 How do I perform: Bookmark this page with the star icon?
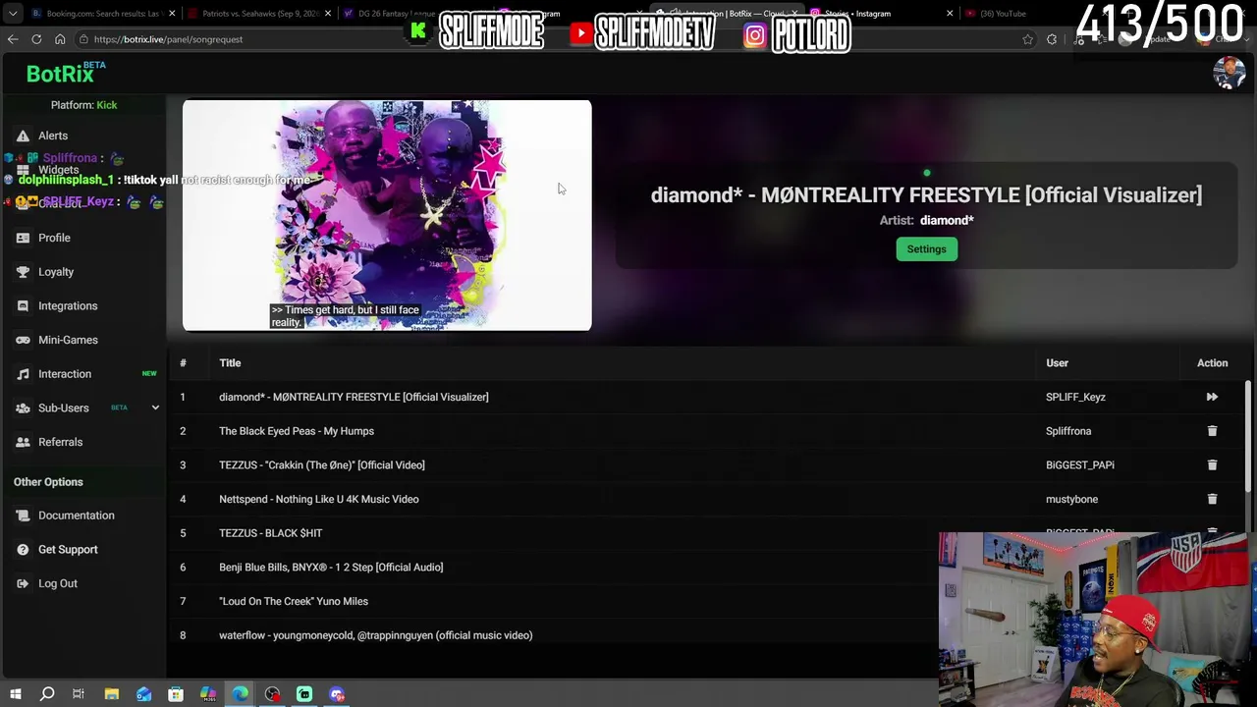[1027, 39]
